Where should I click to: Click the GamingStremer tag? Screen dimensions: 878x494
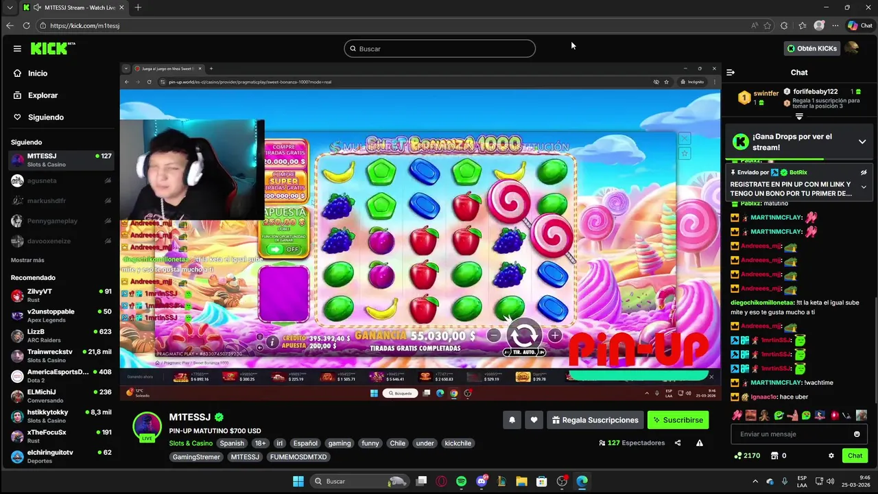(196, 457)
